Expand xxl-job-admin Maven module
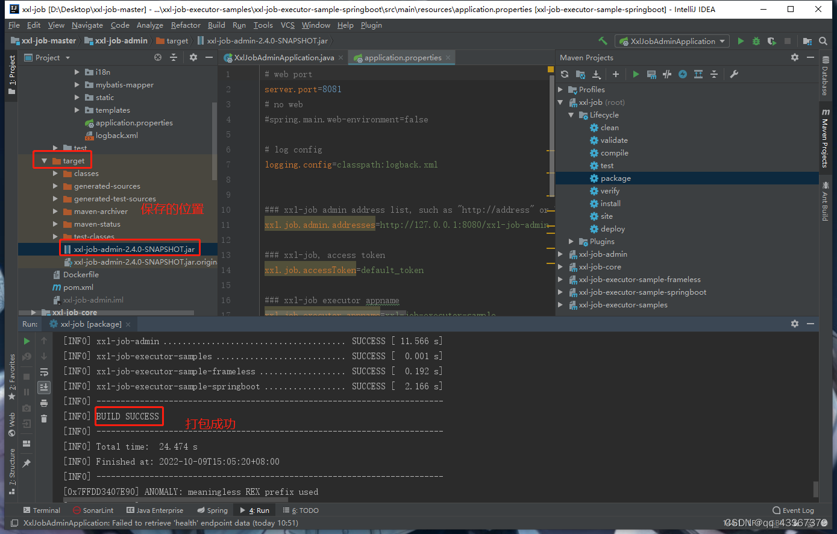 560,254
